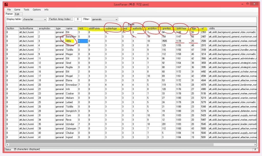Screen dimensions: 262x156
Task: Select the Mugel name cell
Action: point(71,76)
